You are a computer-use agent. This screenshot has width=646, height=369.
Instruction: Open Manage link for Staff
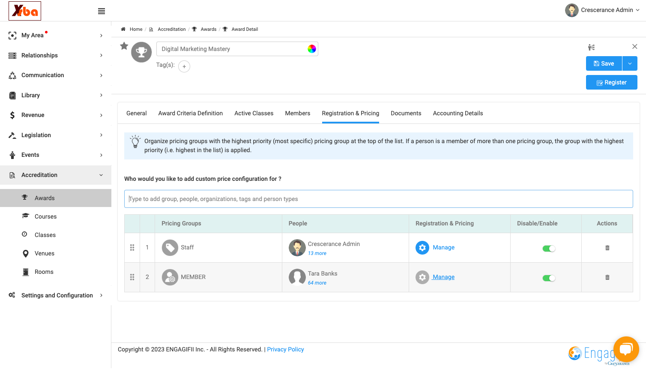coord(444,247)
